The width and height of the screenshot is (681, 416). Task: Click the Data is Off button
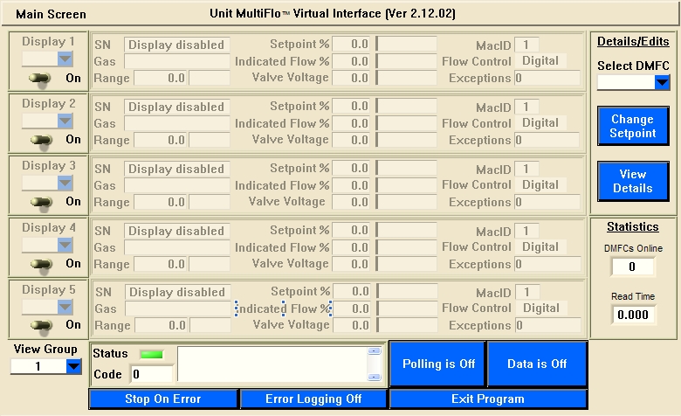[x=537, y=364]
